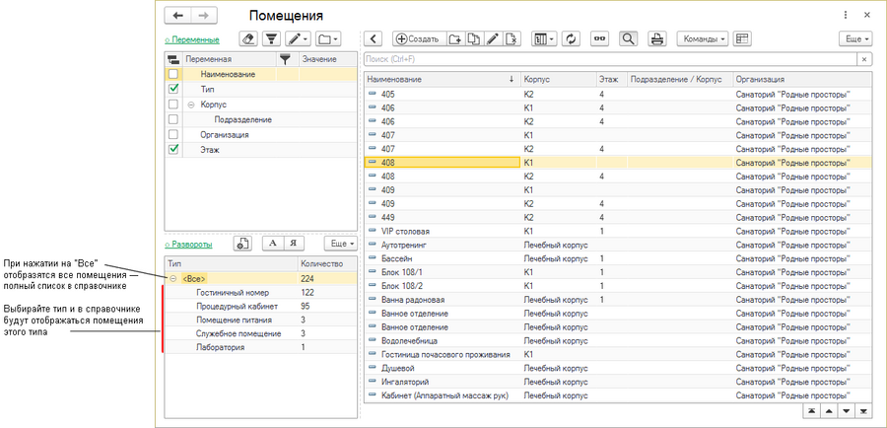Click the eraser clear-variables icon
Screen dimensions: 887x428
[x=249, y=38]
